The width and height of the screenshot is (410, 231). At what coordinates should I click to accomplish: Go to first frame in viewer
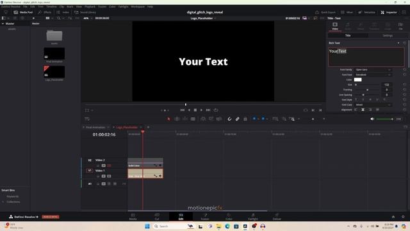[182, 110]
